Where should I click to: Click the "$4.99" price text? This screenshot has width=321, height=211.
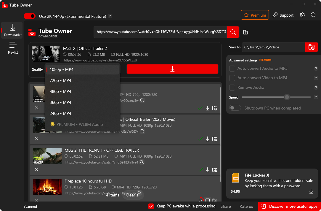pyautogui.click(x=235, y=191)
